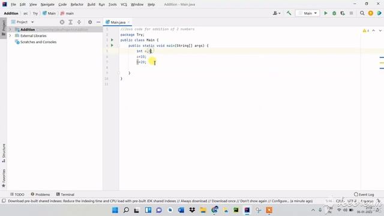
Task: Click the orange IDE updates icon
Action: pos(371,13)
